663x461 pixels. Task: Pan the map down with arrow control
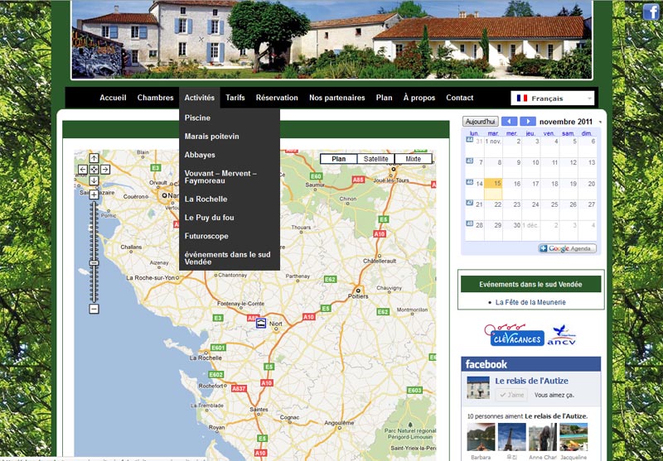[94, 180]
